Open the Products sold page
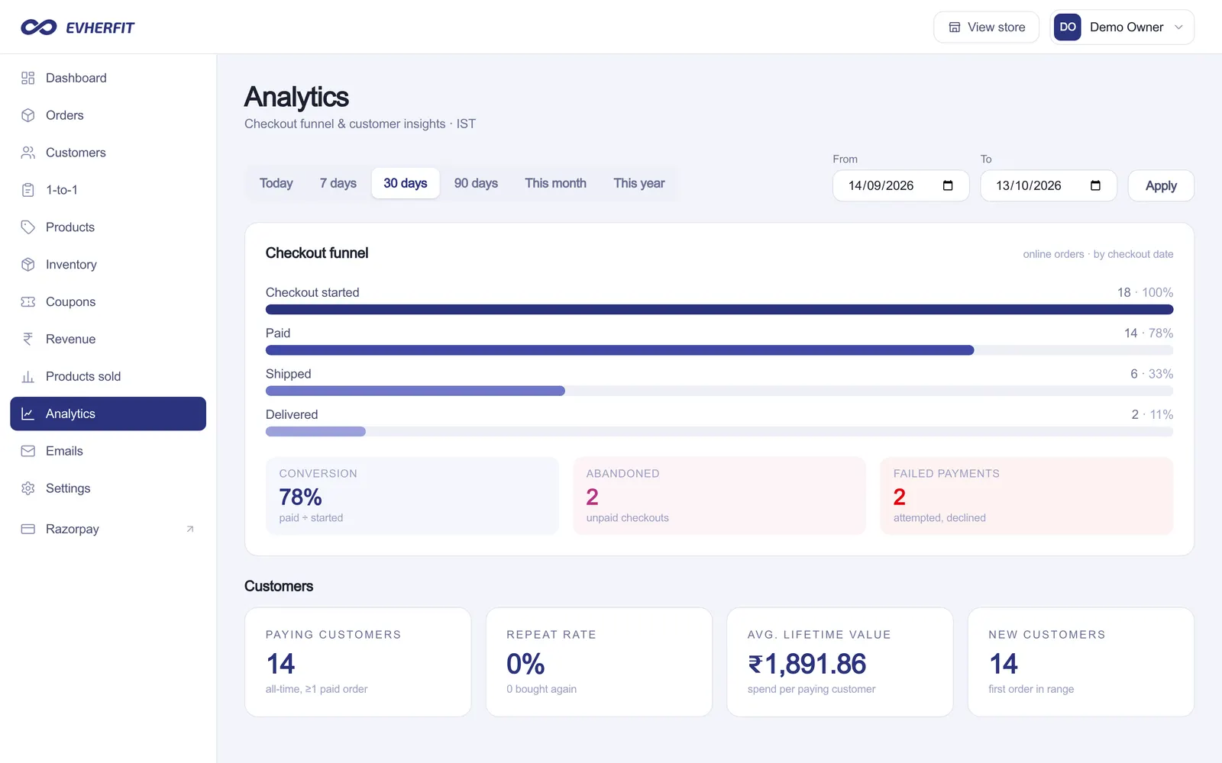Viewport: 1222px width, 763px height. tap(108, 377)
